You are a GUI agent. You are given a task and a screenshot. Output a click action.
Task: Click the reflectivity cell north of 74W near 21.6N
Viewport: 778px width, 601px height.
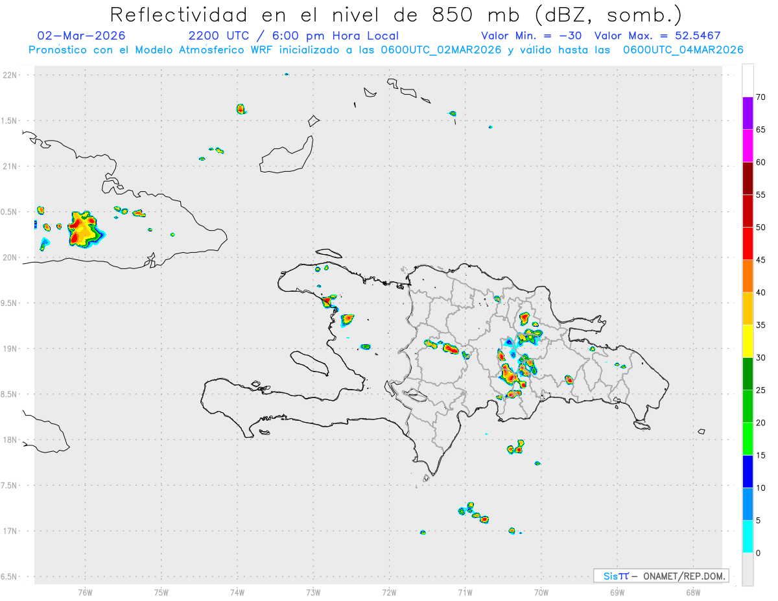click(x=241, y=109)
